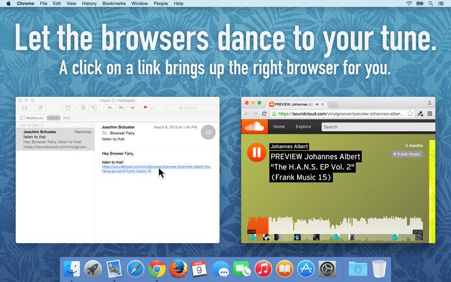Open Finder from the Dock
This screenshot has height=282, width=451.
[72, 269]
